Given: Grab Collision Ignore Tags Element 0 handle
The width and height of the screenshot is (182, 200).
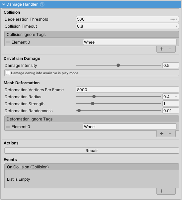Looking at the screenshot, I should tap(8, 42).
